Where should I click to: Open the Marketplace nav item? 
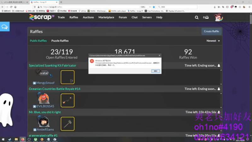(106, 17)
